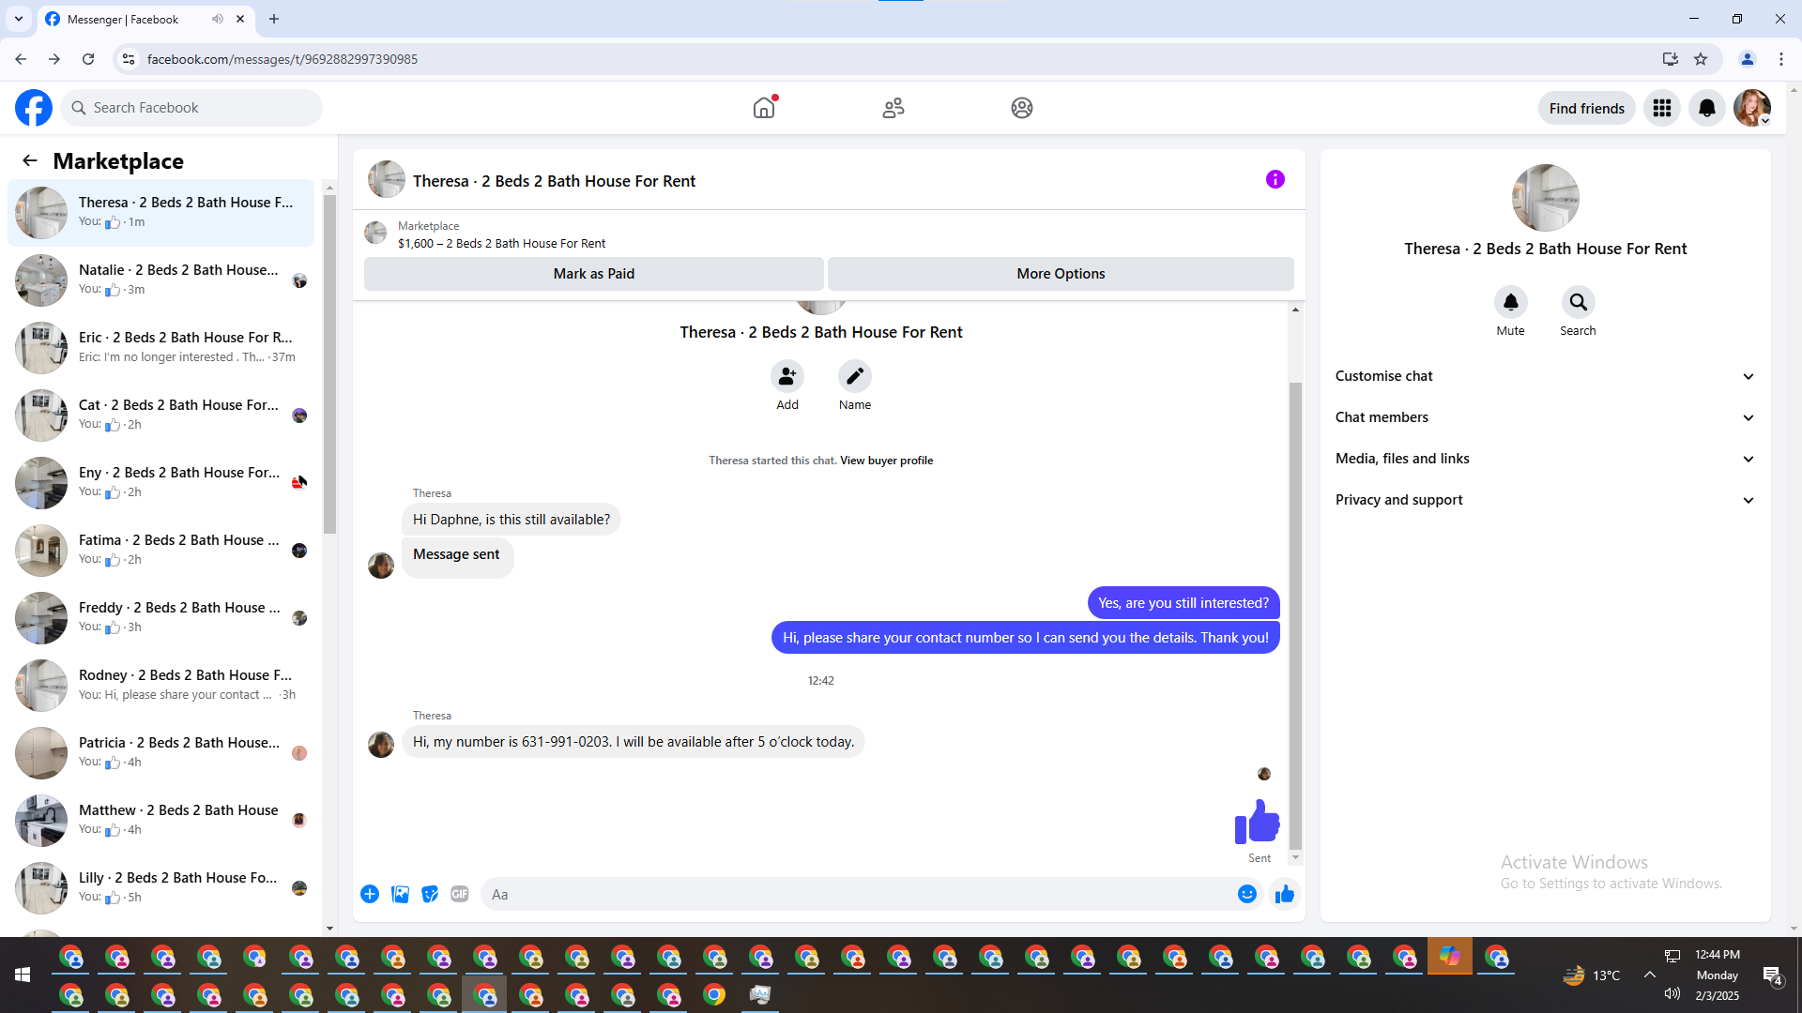Show hidden system tray icons chevron
This screenshot has width=1802, height=1013.
pyautogui.click(x=1649, y=975)
